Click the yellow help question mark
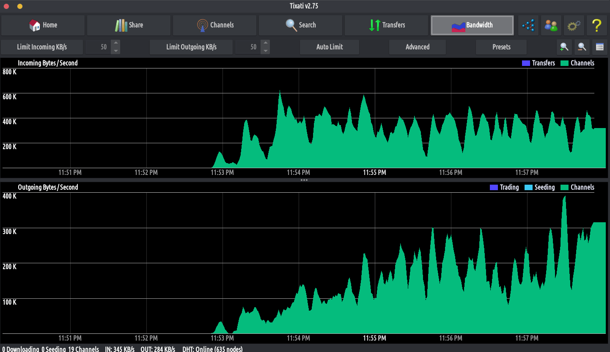 597,25
